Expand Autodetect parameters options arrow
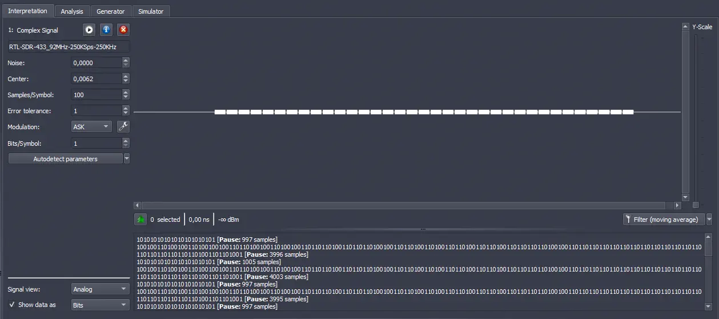Viewport: 719px width, 319px height. tap(127, 159)
